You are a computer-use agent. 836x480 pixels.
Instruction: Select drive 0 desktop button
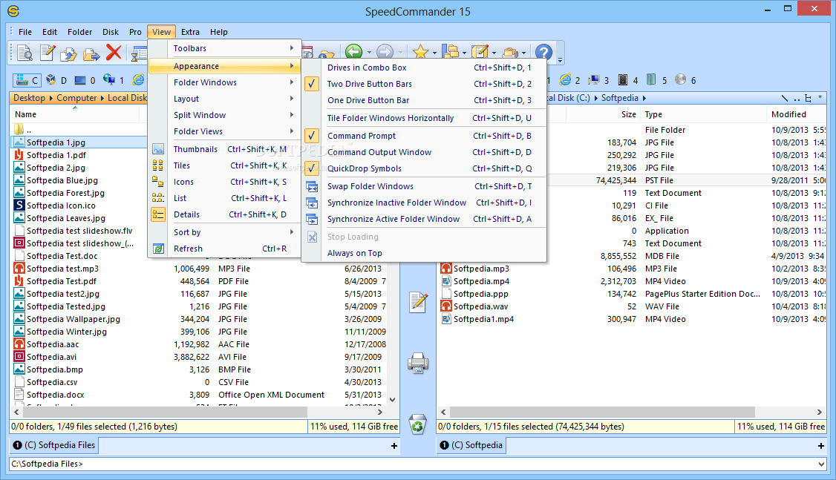pos(85,80)
